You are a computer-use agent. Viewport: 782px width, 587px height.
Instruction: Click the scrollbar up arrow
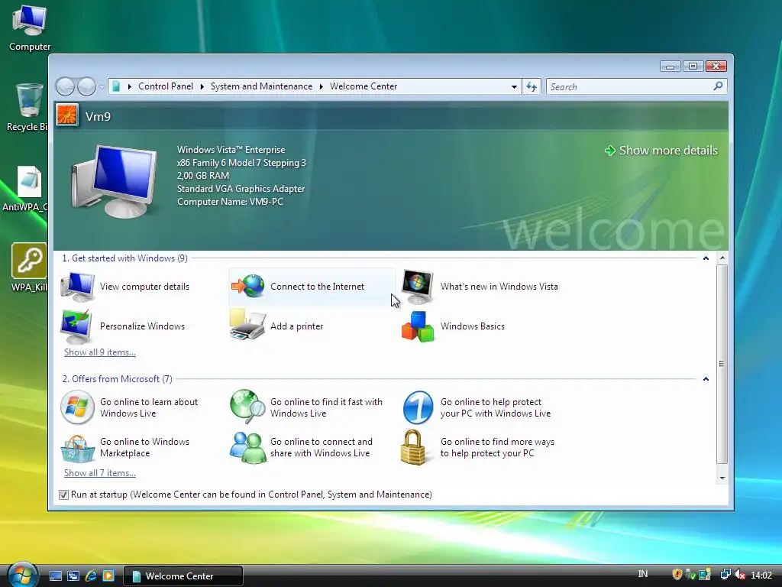(x=722, y=258)
